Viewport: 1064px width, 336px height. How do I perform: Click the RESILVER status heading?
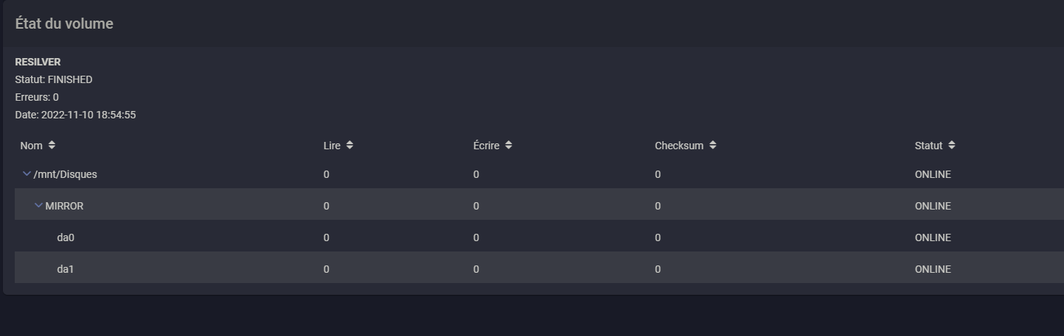point(38,62)
